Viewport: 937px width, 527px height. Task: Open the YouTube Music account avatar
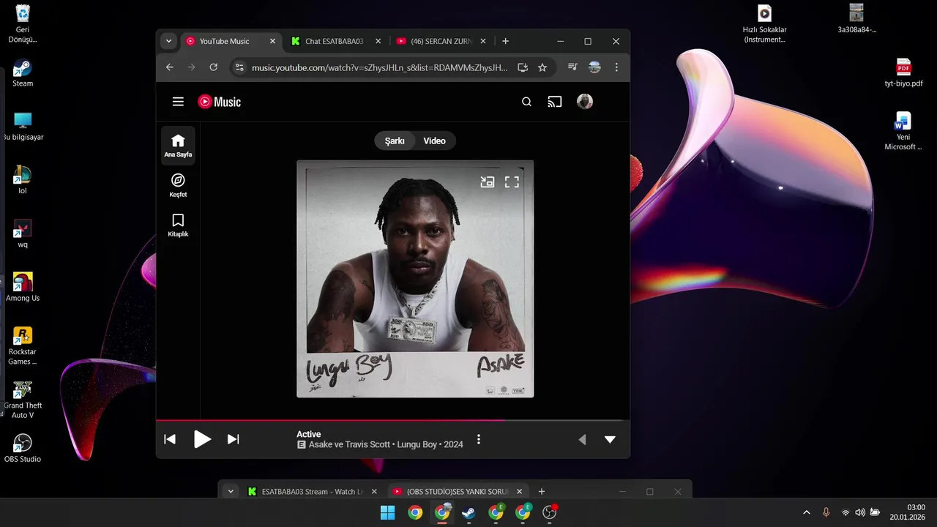point(585,102)
